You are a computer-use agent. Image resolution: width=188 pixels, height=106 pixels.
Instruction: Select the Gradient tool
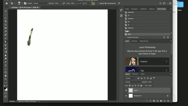pyautogui.click(x=6, y=52)
